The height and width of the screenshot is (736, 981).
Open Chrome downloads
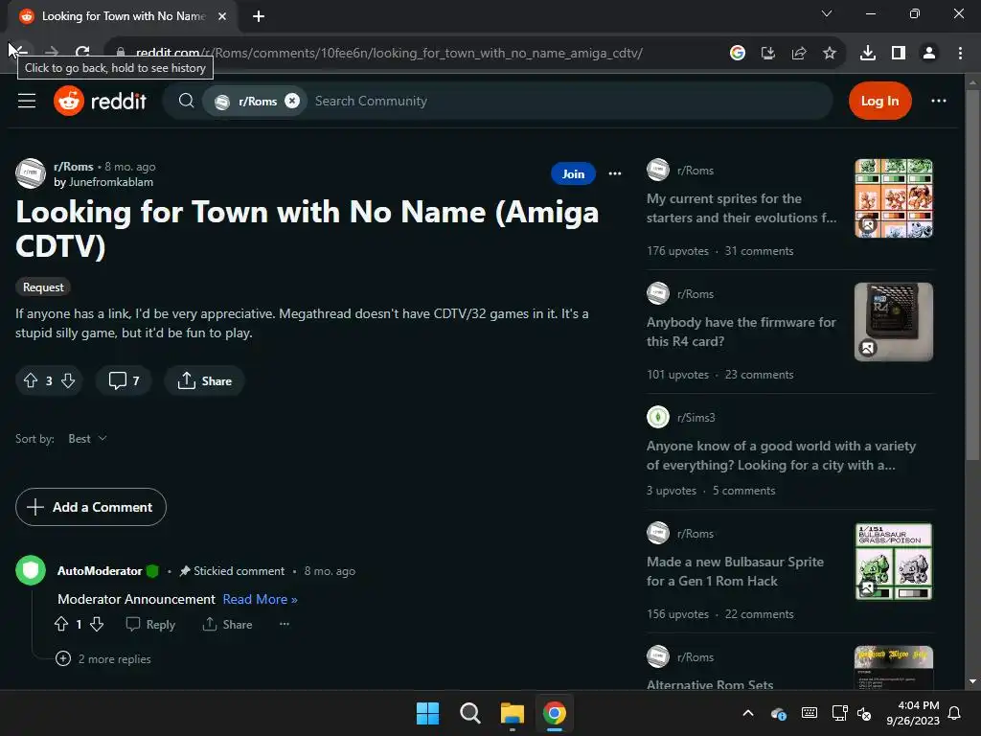click(x=868, y=53)
